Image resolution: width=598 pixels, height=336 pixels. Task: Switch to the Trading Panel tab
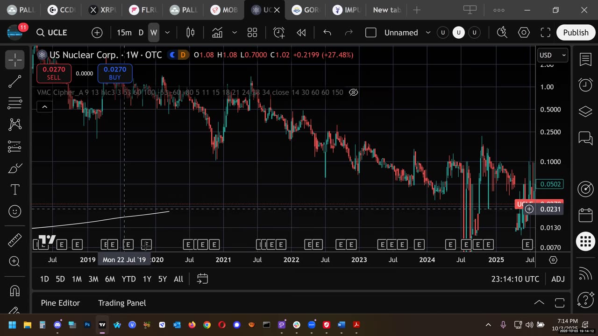[x=122, y=303]
